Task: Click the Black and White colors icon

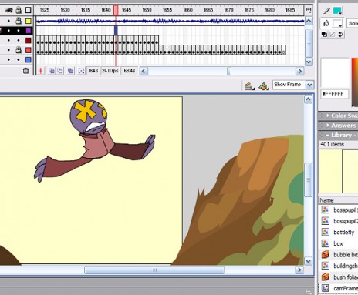Action: click(324, 34)
